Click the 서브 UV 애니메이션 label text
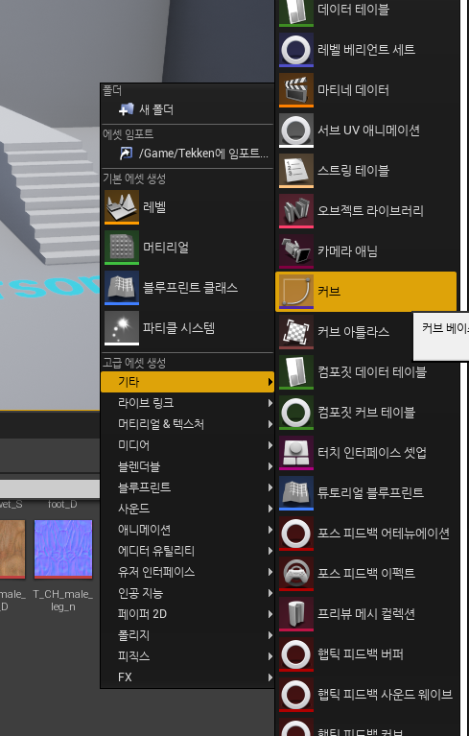Image resolution: width=469 pixels, height=736 pixels. pyautogui.click(x=368, y=131)
